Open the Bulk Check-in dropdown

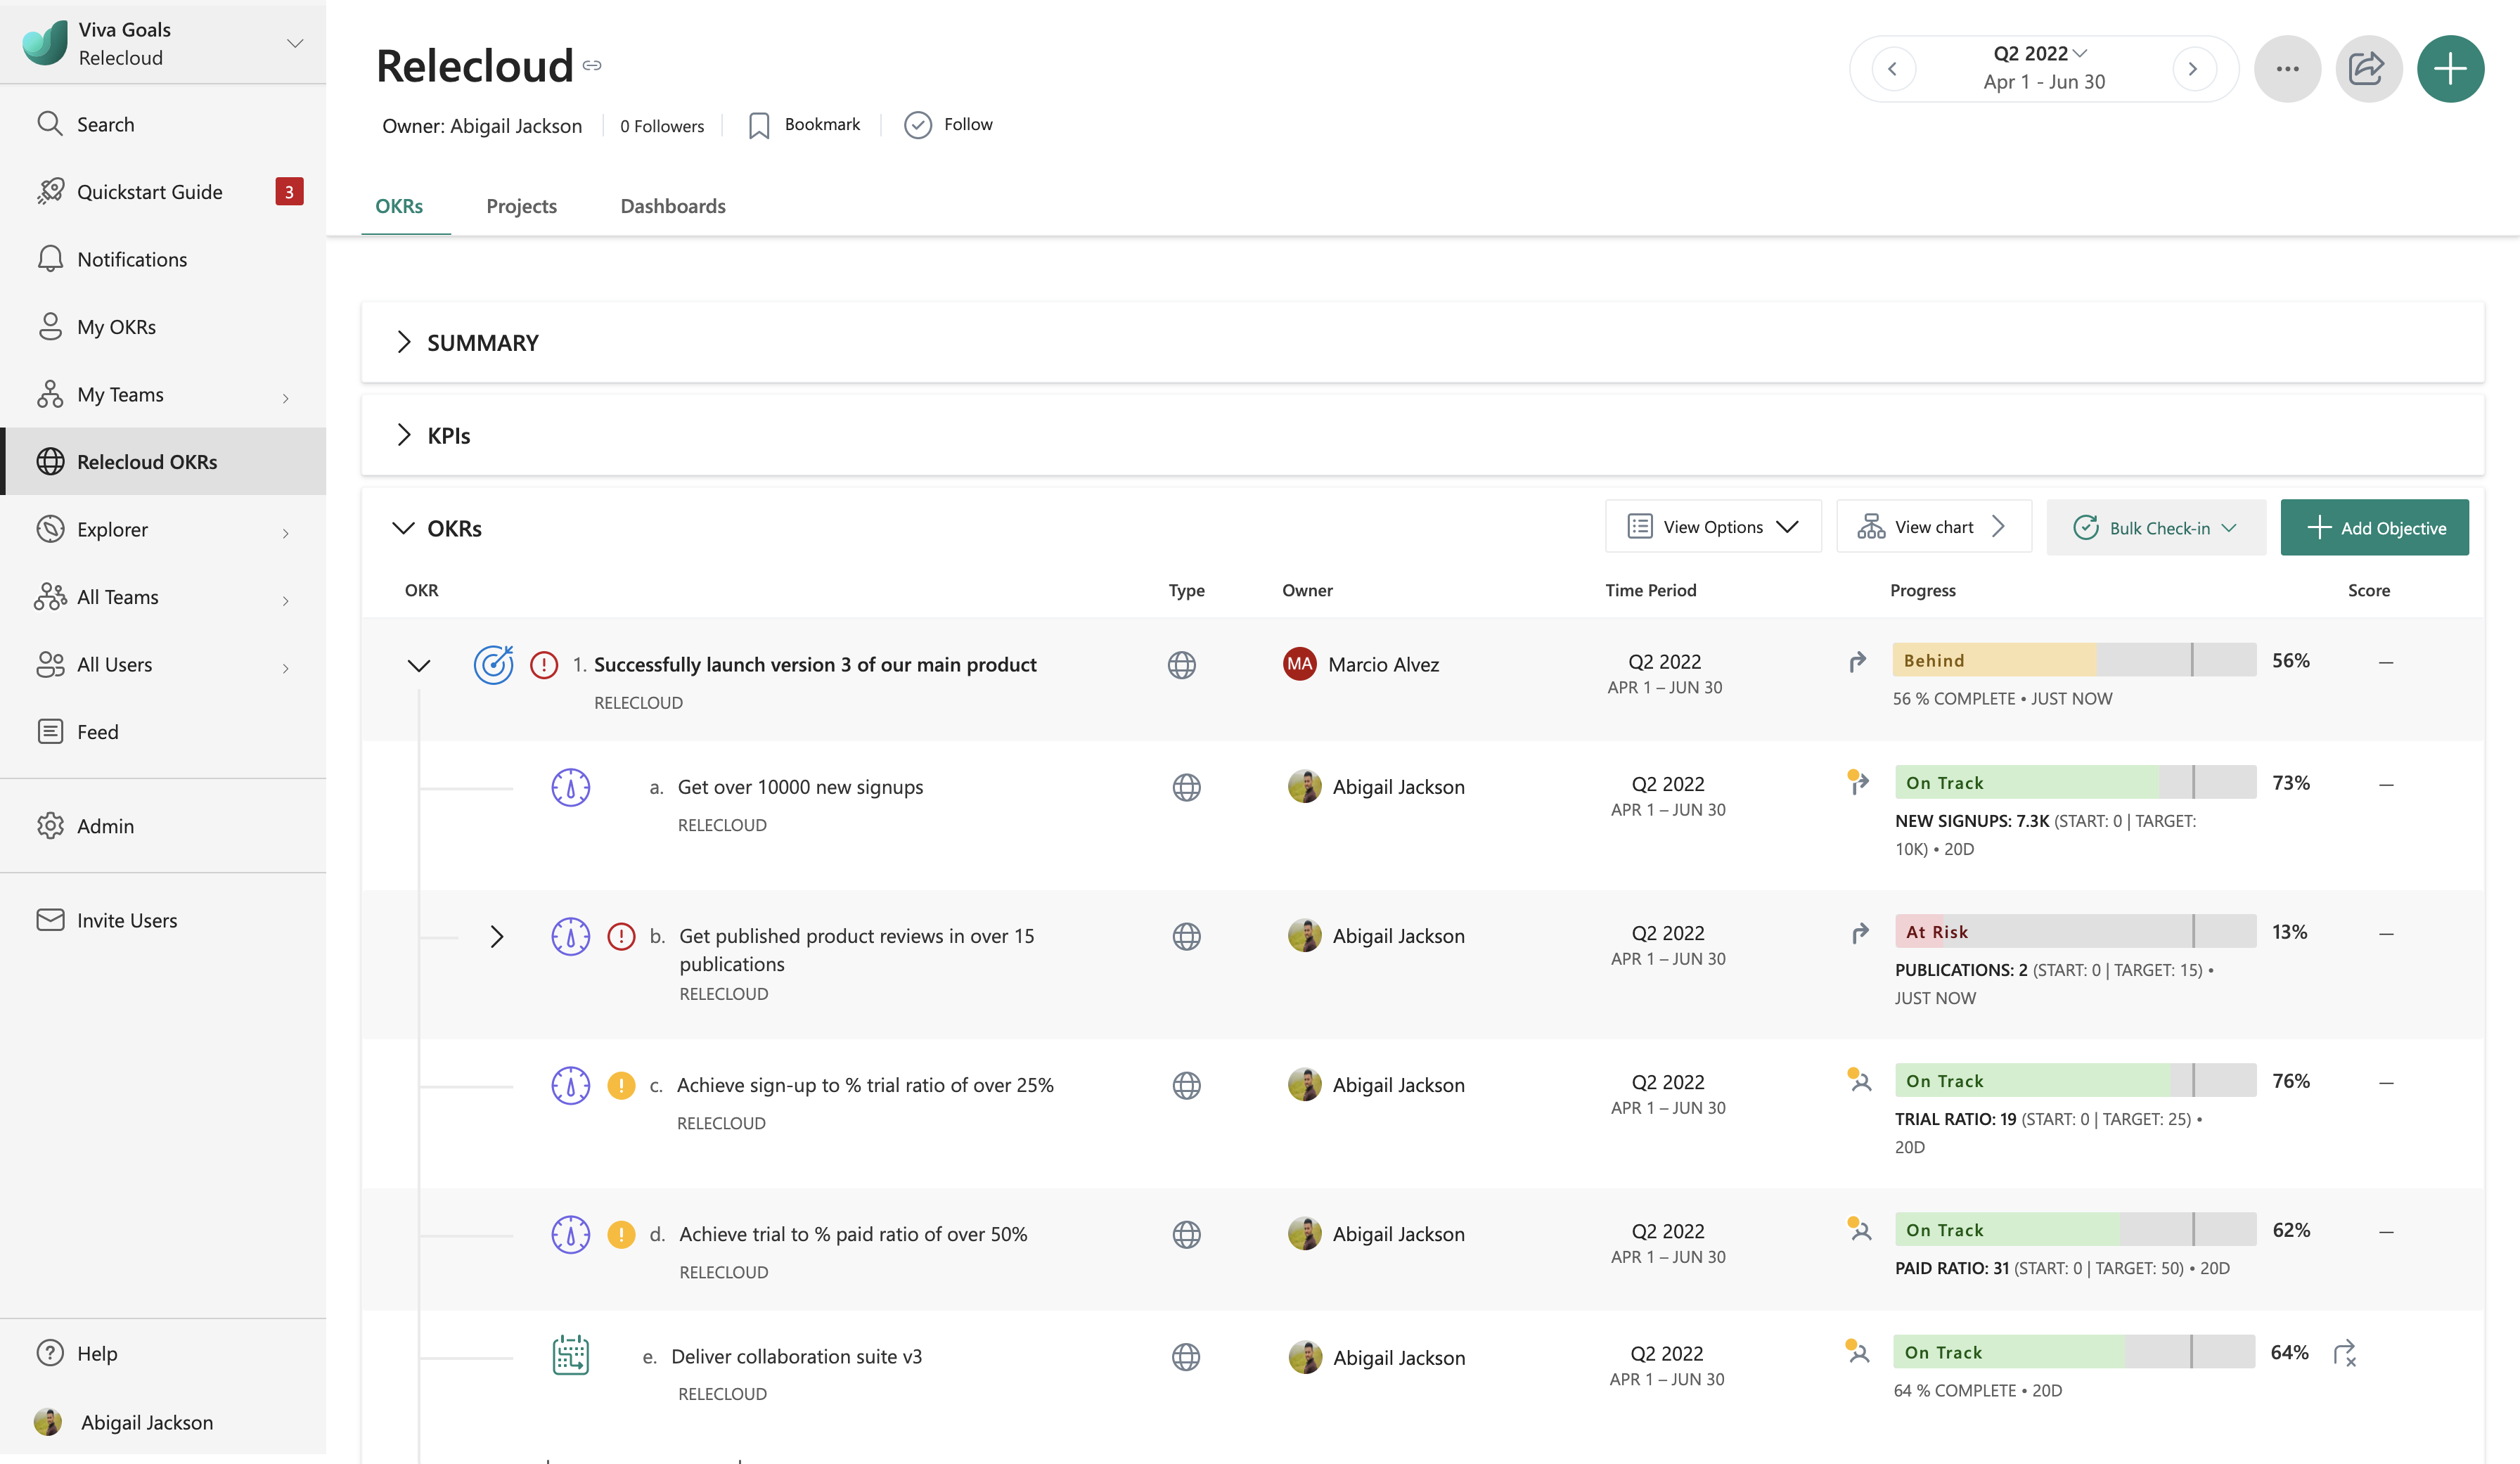click(2156, 527)
